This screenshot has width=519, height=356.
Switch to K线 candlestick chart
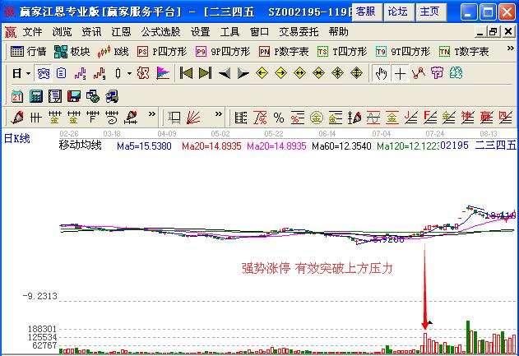pos(114,51)
